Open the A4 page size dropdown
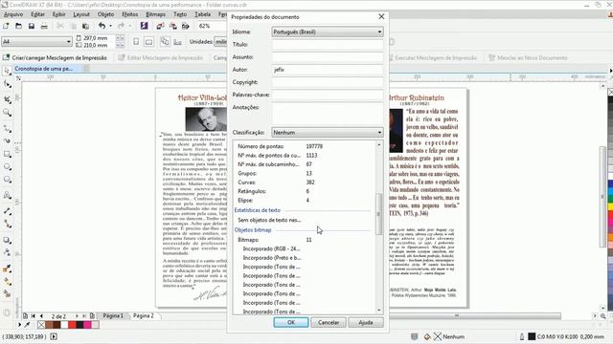This screenshot has height=344, width=613. (36, 41)
